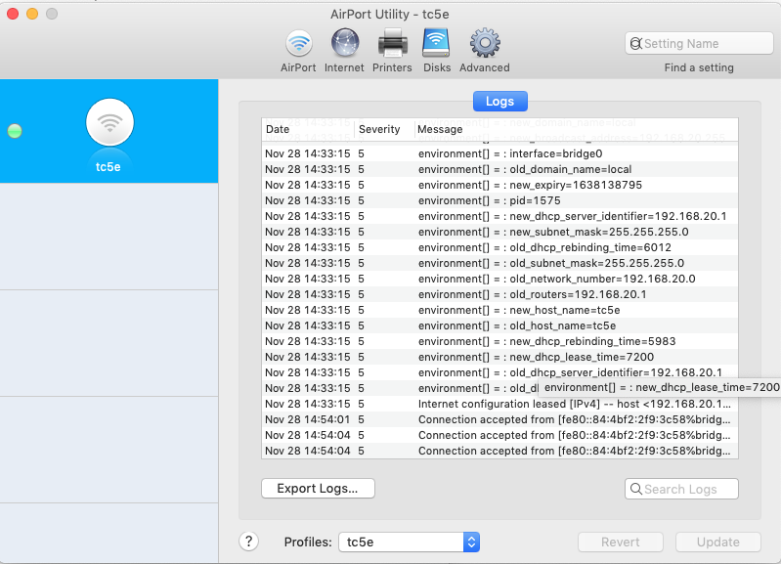
Task: Sort logs by Severity column header
Action: [x=383, y=130]
